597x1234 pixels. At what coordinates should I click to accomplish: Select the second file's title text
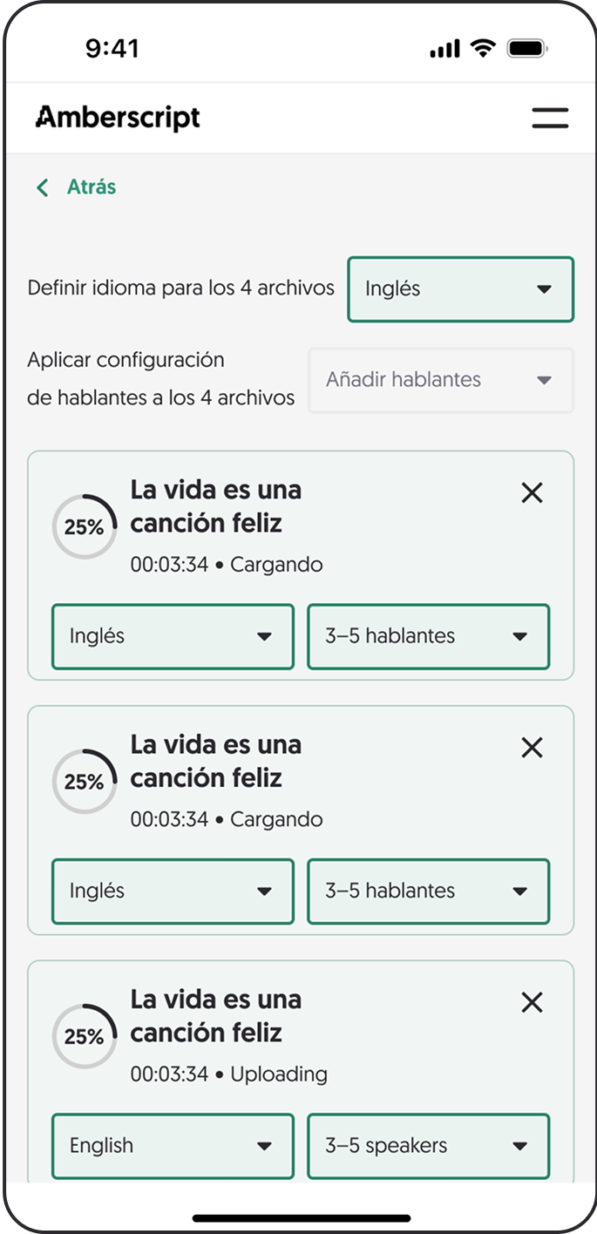(x=215, y=761)
